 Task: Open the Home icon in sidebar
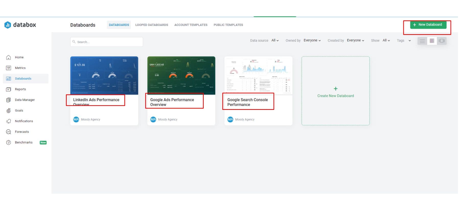8,57
